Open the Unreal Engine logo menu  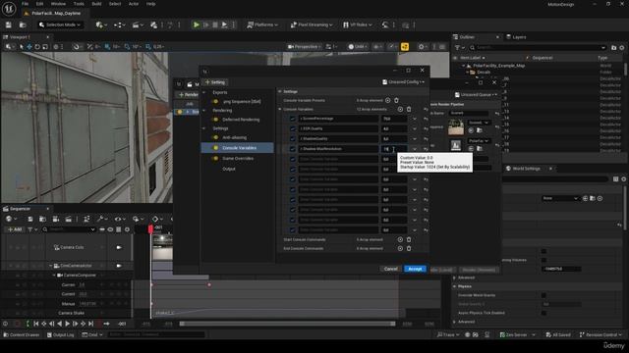(9, 8)
